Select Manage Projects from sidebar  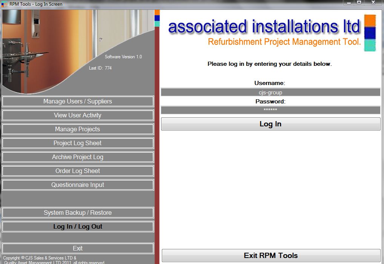click(x=78, y=129)
